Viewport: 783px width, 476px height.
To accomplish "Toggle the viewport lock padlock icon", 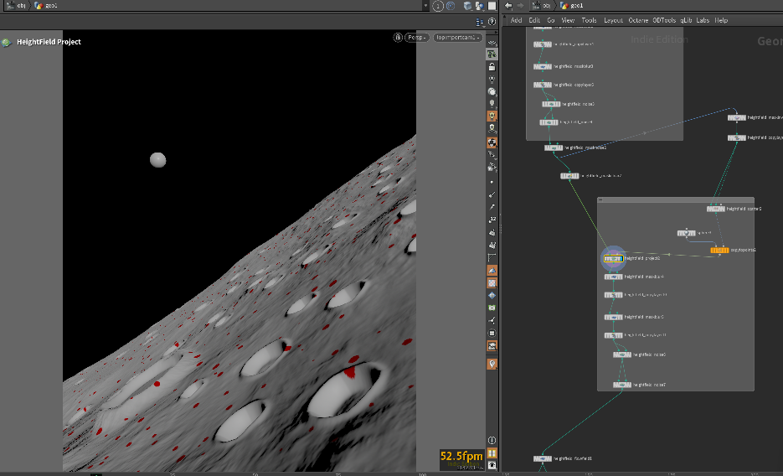I will pyautogui.click(x=492, y=67).
